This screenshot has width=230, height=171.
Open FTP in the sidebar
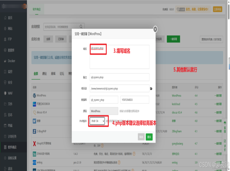(10, 39)
